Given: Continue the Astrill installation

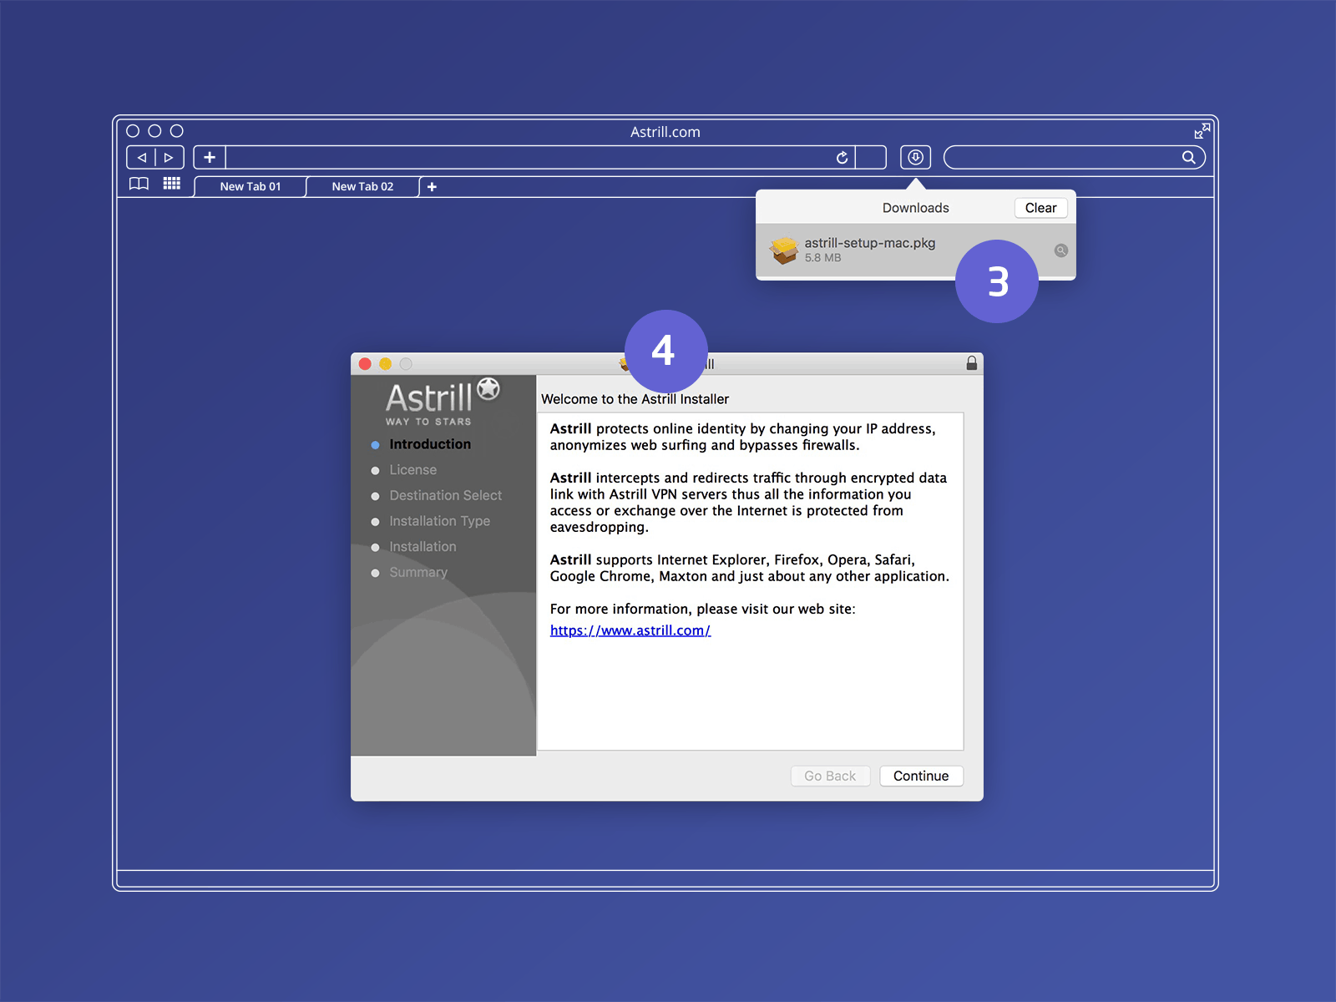Looking at the screenshot, I should pyautogui.click(x=921, y=776).
